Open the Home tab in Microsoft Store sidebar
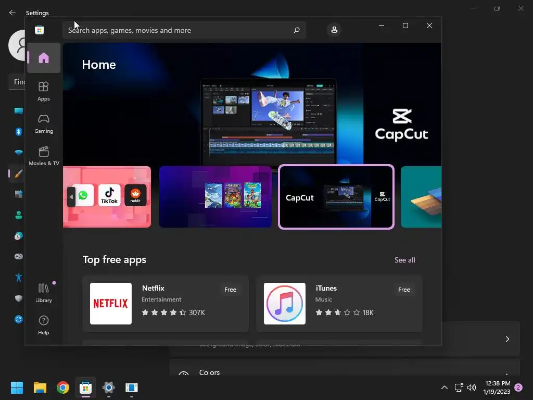 (44, 58)
